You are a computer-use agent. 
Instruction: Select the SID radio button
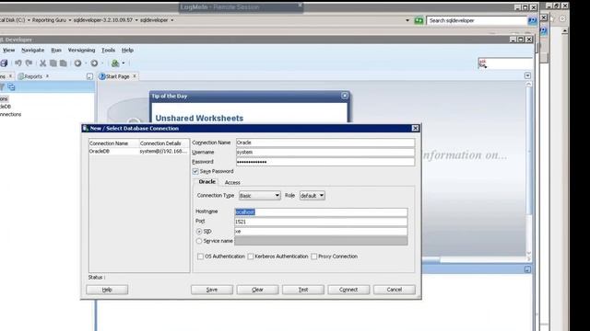(x=199, y=232)
